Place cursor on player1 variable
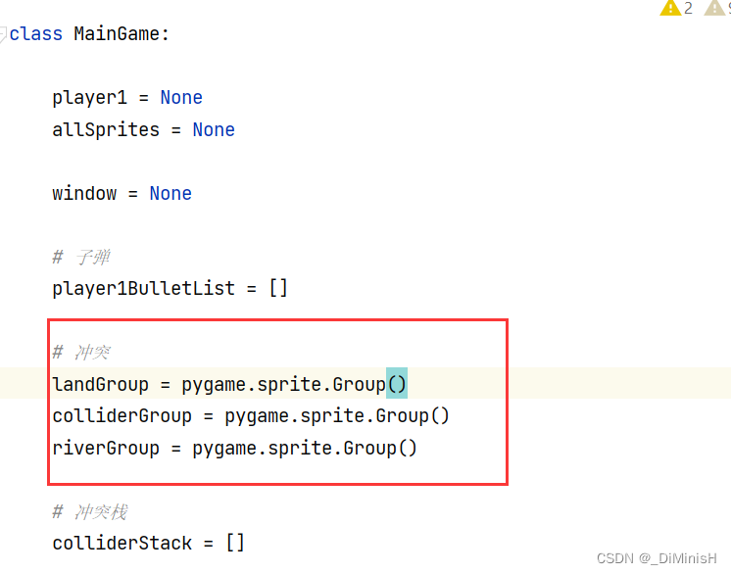Screen dimensions: 731x574 (89, 98)
